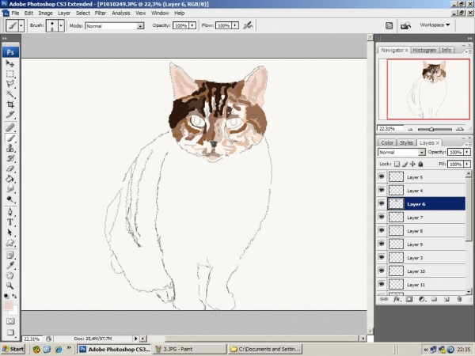Switch to 3.JPG - Paint taskbar window

click(x=189, y=349)
